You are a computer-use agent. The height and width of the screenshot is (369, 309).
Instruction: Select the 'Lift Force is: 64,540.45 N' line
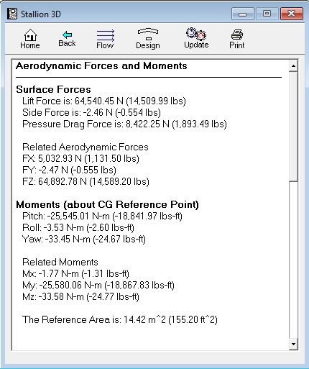pyautogui.click(x=104, y=101)
